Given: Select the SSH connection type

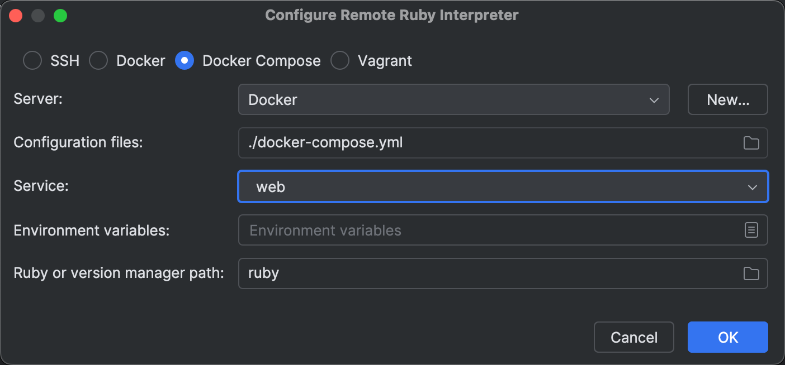Looking at the screenshot, I should click(32, 60).
